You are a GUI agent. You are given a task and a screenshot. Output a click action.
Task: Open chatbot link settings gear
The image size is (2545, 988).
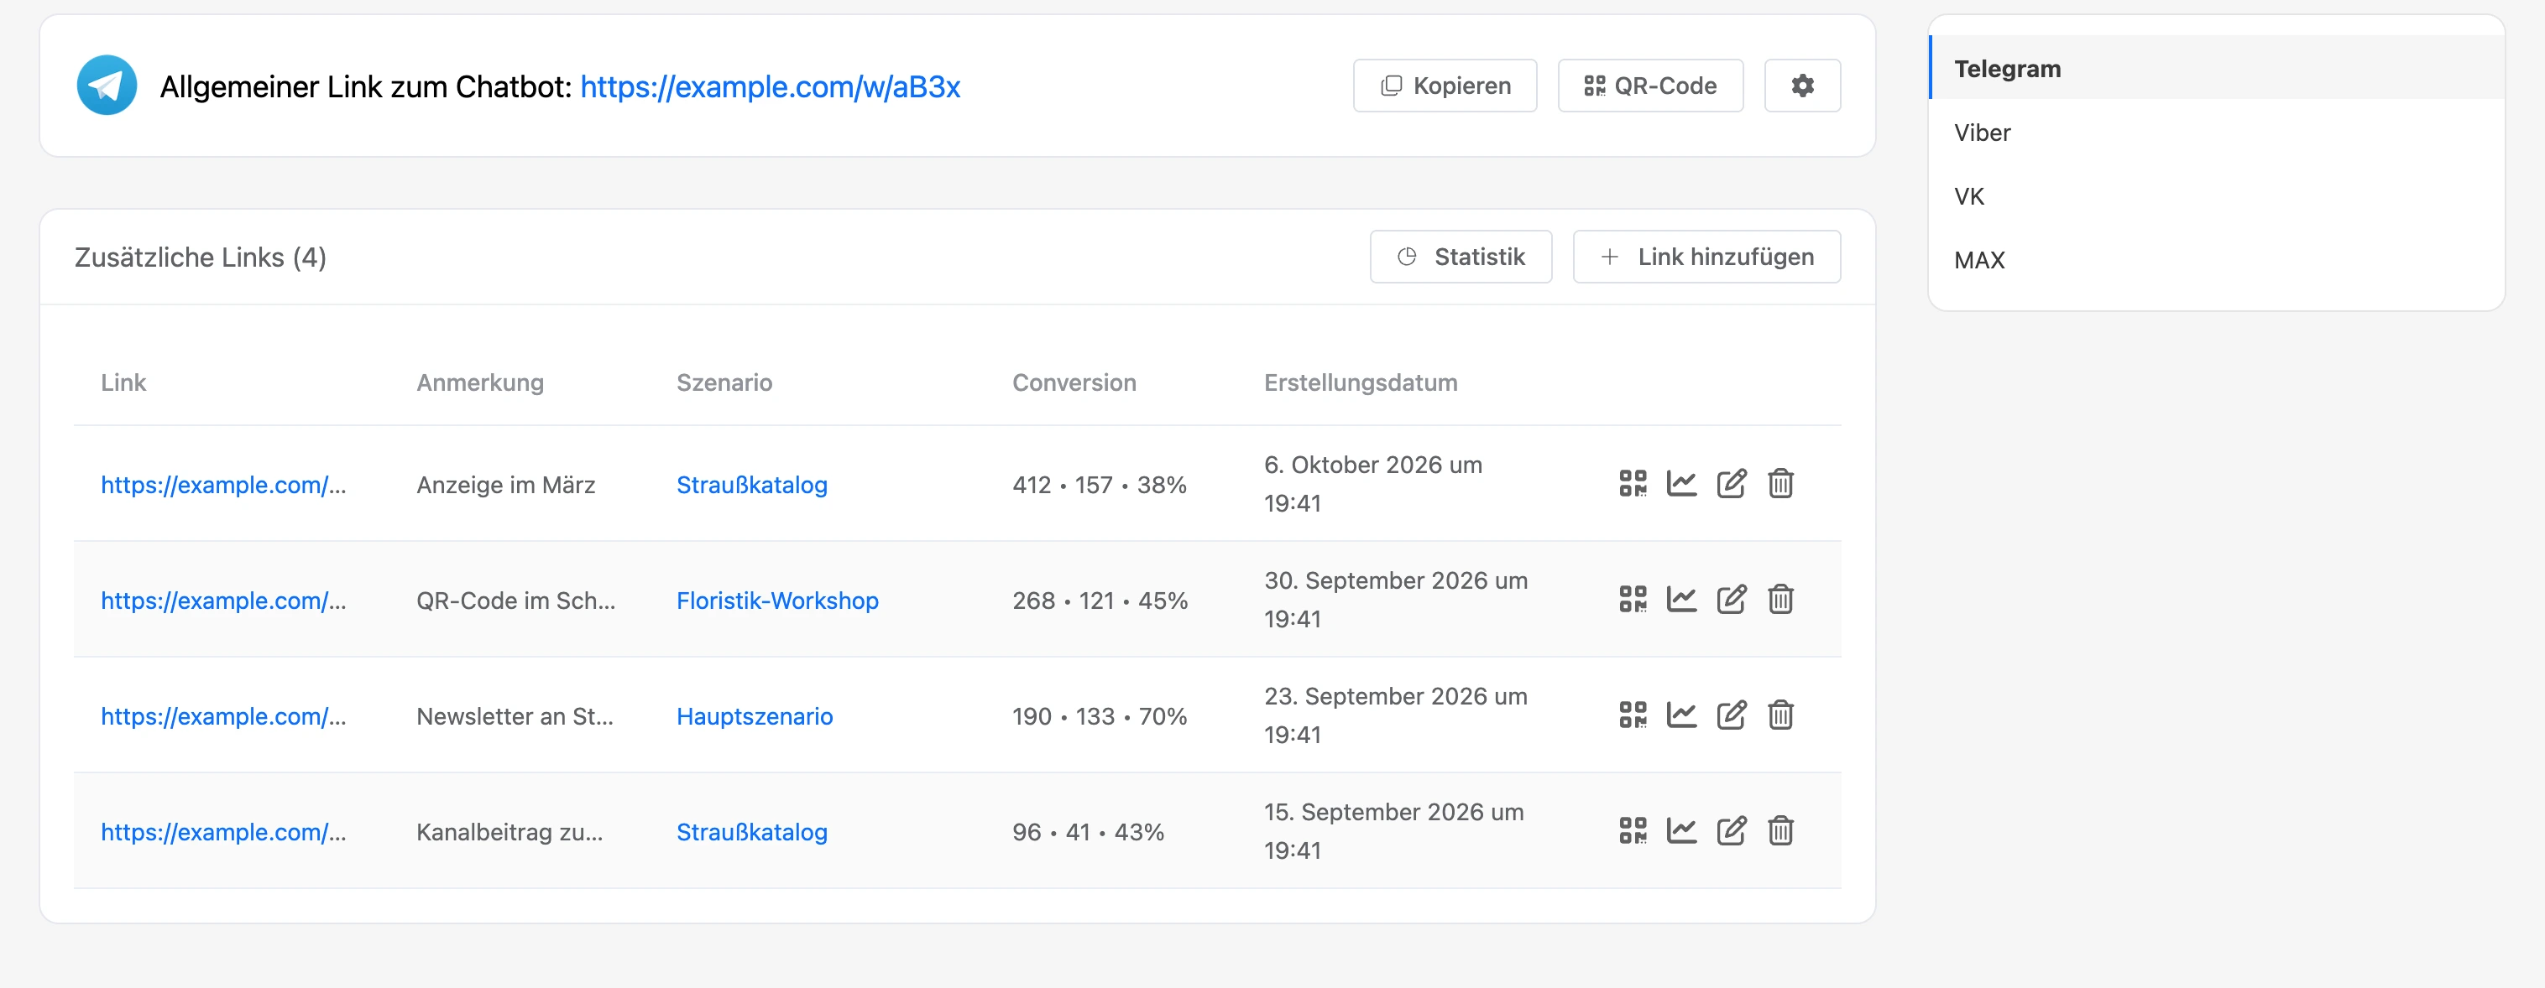pyautogui.click(x=1802, y=86)
